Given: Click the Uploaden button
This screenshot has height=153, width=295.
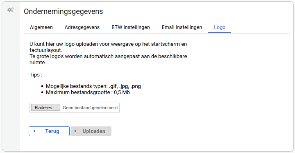Looking at the screenshot, I should point(91,131).
